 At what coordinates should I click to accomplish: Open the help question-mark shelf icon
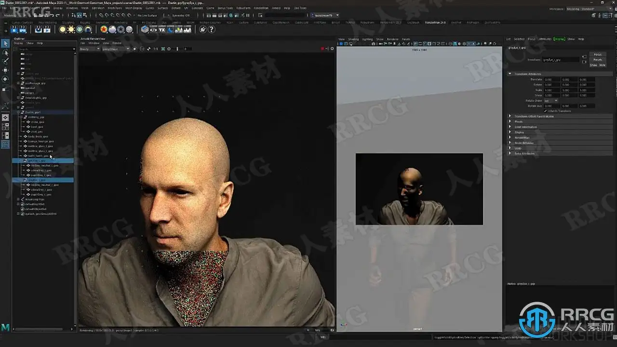[211, 30]
